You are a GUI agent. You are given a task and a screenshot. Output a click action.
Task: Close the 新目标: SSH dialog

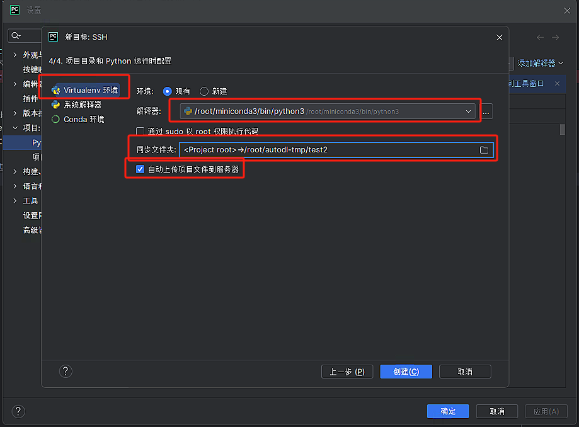click(499, 37)
